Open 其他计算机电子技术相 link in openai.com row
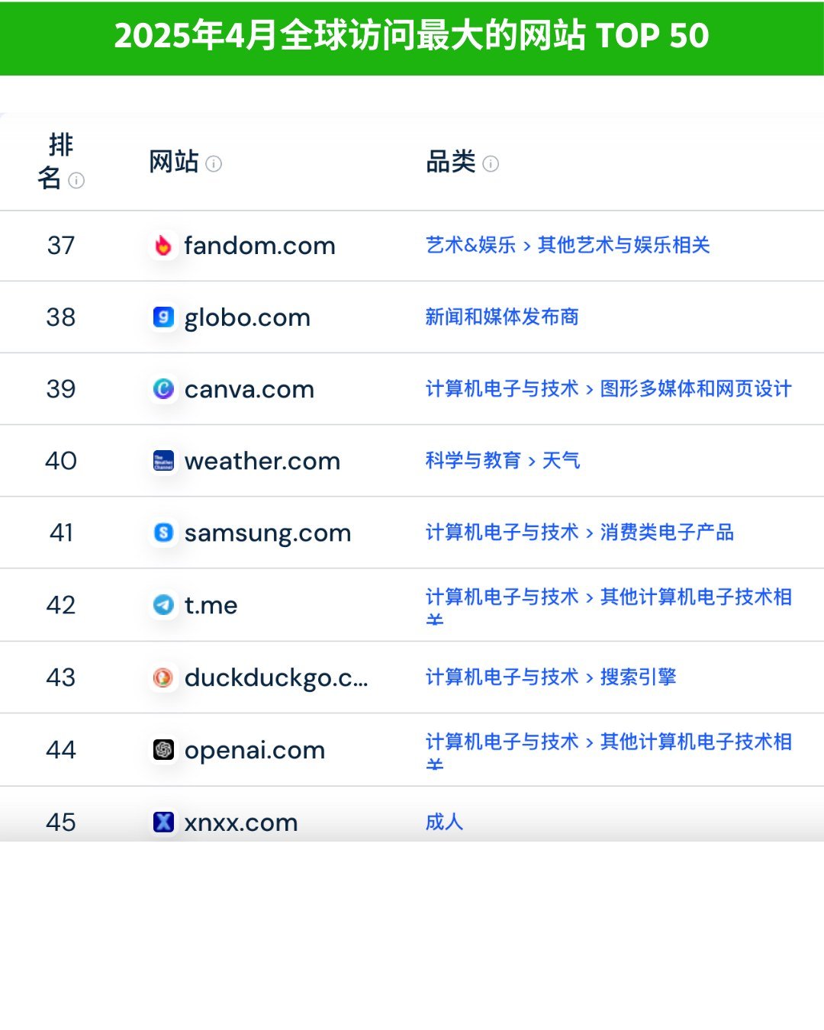 (696, 742)
